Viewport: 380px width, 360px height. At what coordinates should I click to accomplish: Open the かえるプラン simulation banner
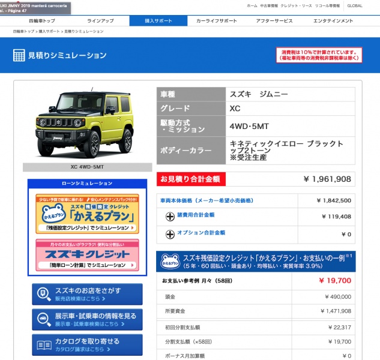pos(87,214)
